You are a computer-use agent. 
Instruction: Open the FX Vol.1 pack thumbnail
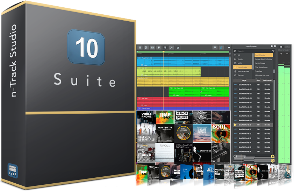point(165,153)
